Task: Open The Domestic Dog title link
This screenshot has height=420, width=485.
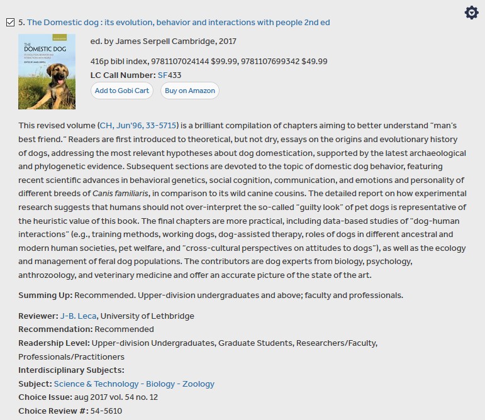Action: point(178,23)
